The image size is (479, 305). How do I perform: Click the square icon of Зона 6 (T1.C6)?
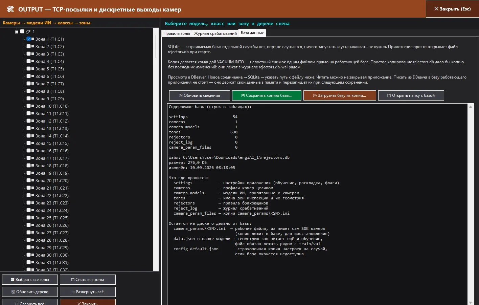pos(33,76)
